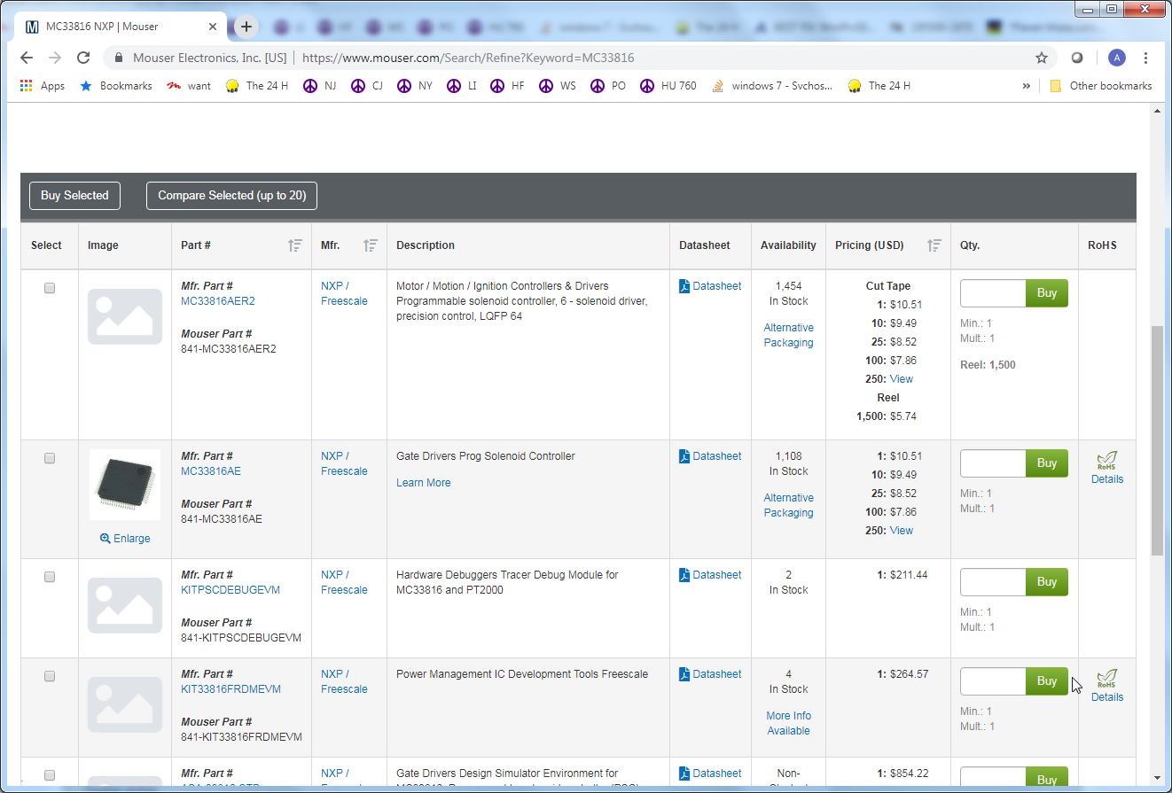
Task: View 250-quantity price for MC33816AE
Action: click(x=901, y=531)
